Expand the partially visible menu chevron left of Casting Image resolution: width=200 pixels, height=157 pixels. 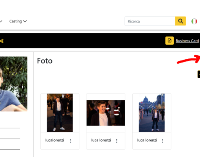coord(1,21)
